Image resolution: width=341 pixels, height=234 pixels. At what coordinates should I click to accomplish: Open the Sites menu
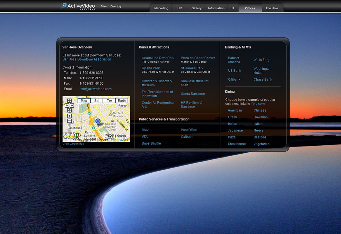click(104, 7)
